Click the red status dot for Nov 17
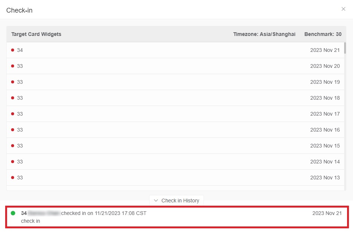353x245 pixels. pos(13,114)
